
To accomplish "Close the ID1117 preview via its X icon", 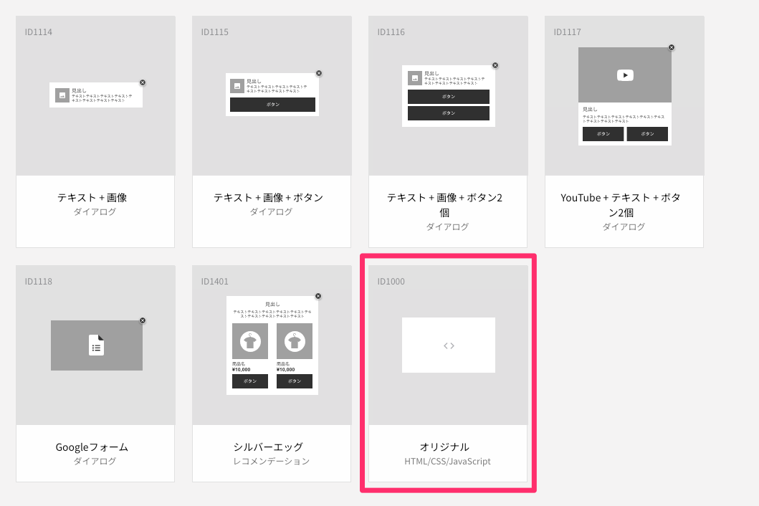I will coord(671,47).
